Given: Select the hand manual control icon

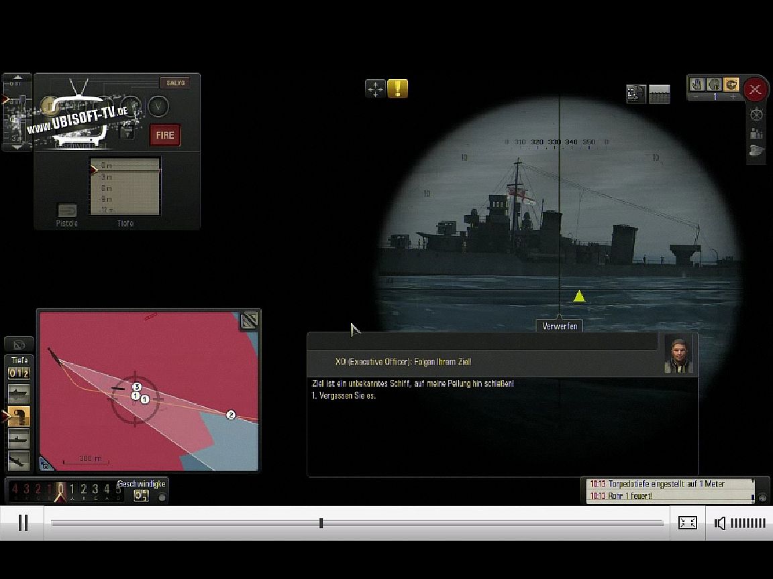Looking at the screenshot, I should (x=697, y=84).
